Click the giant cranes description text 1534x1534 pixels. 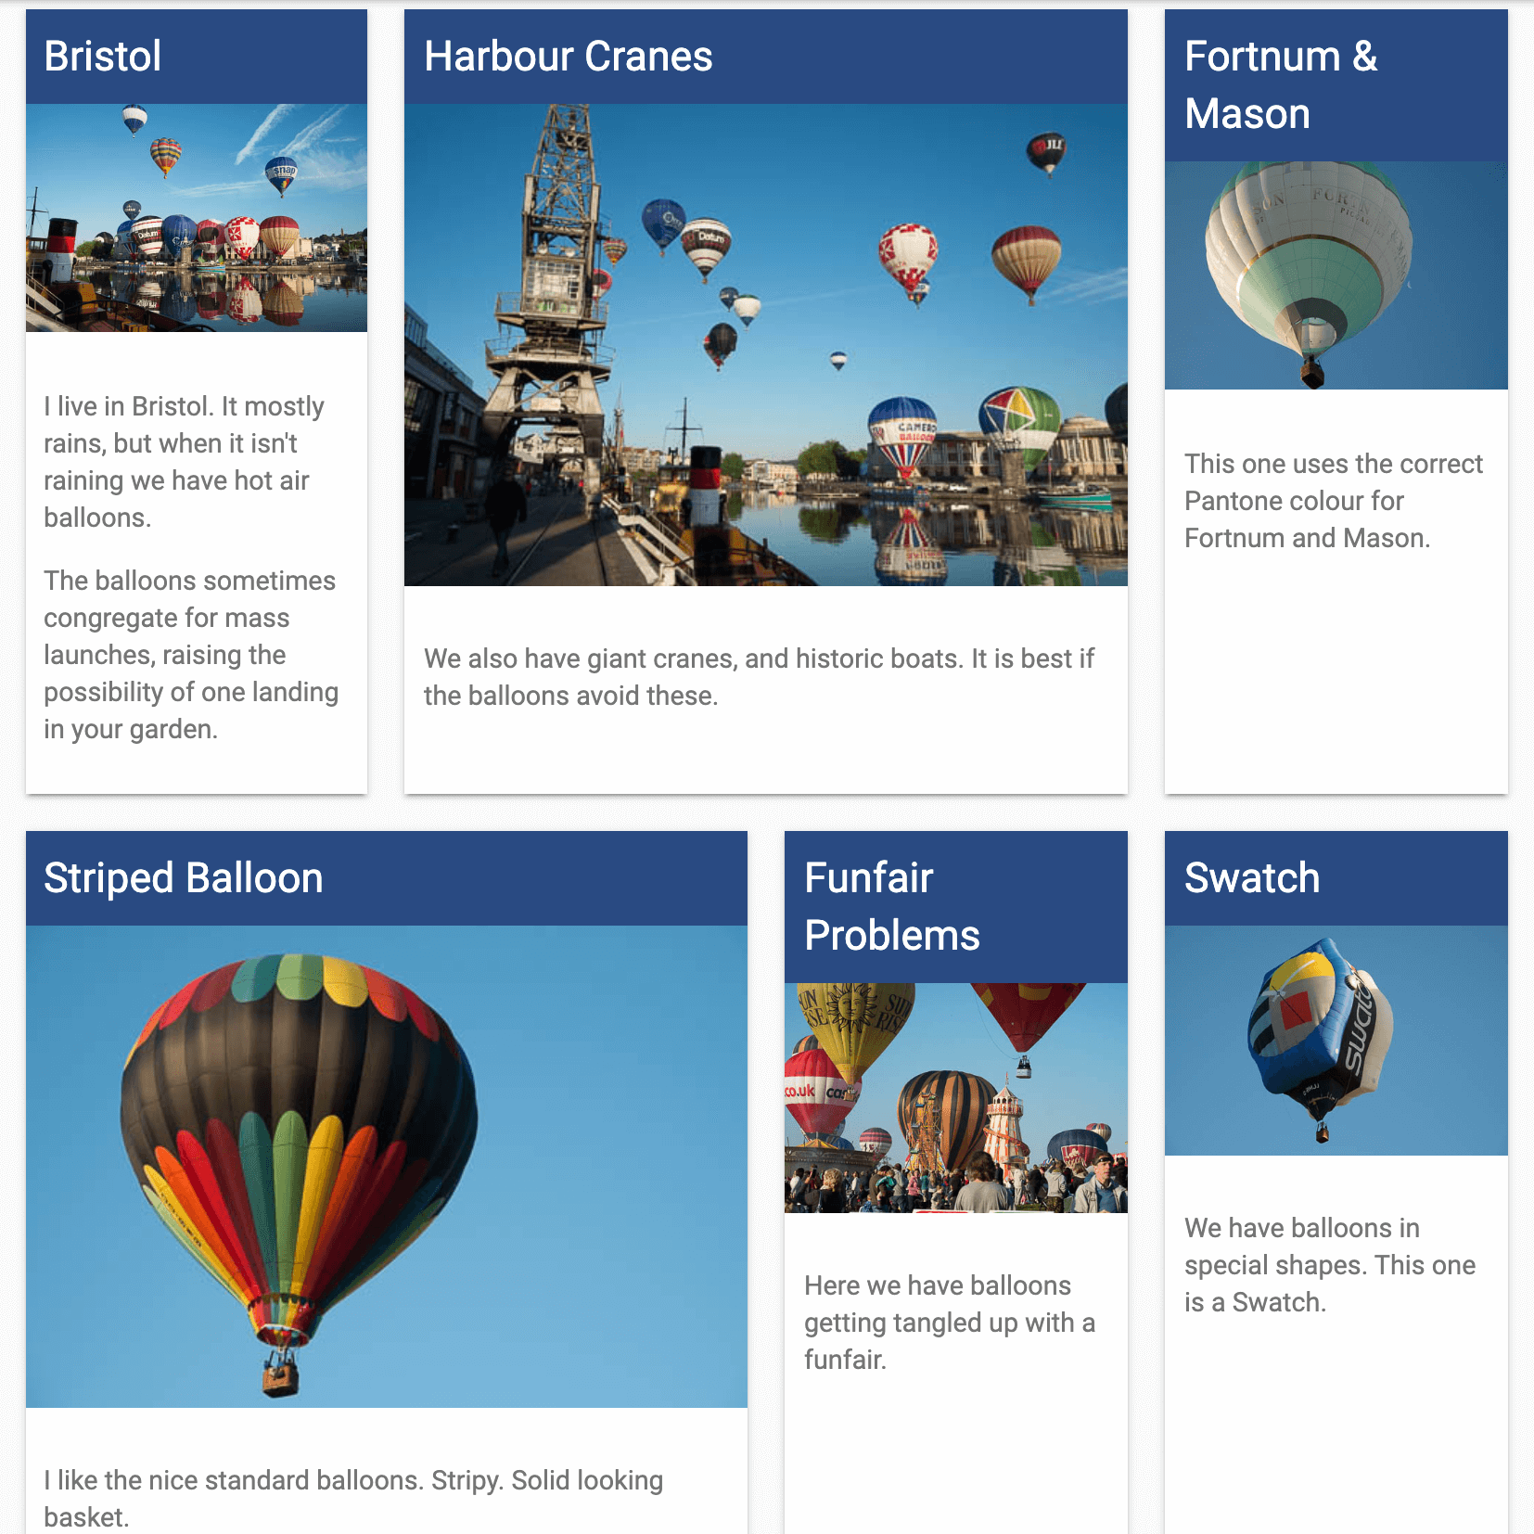point(760,677)
